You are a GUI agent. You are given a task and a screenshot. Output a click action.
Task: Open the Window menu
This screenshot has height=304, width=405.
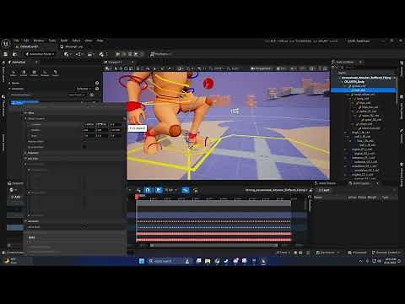pos(39,41)
